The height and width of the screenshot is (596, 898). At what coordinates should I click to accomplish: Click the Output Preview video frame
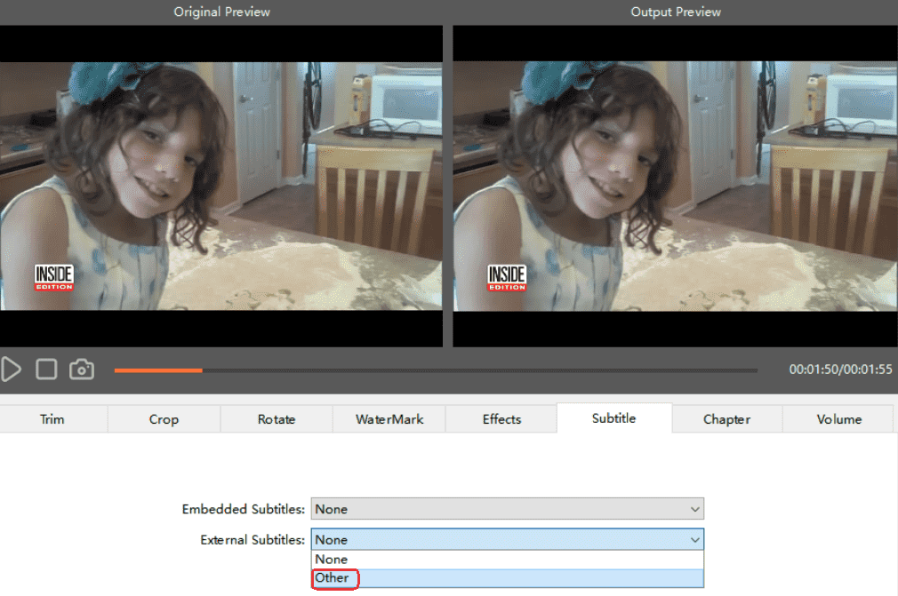tap(675, 186)
